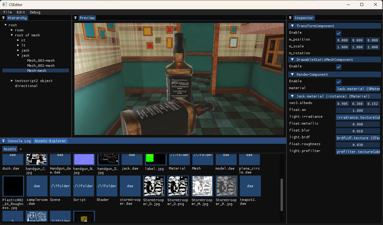Select Mesh_003-mesh in Hierarchy
The image size is (383, 225).
(41, 60)
